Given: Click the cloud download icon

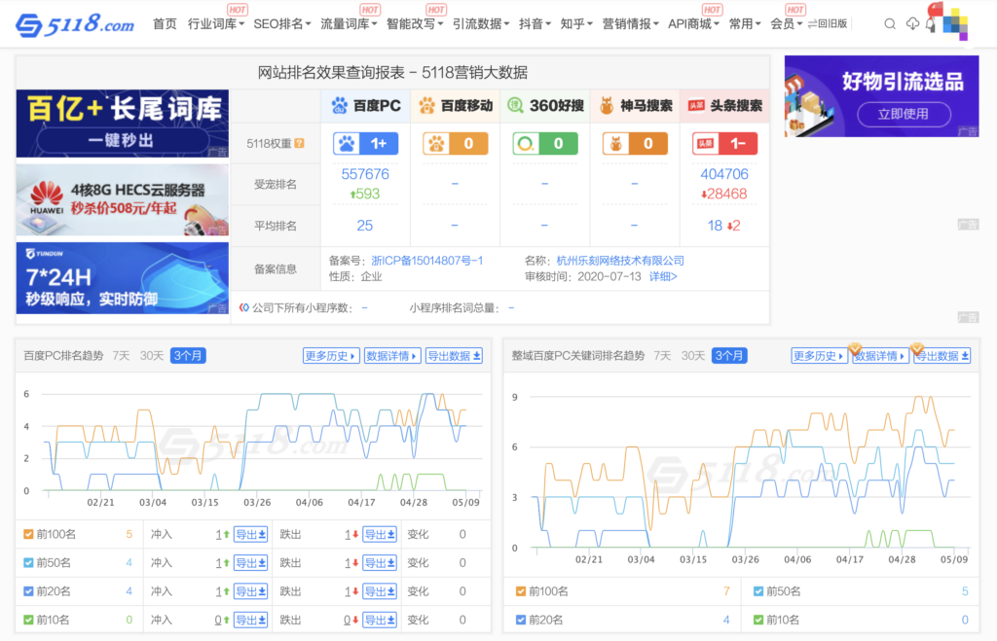Looking at the screenshot, I should [x=911, y=24].
